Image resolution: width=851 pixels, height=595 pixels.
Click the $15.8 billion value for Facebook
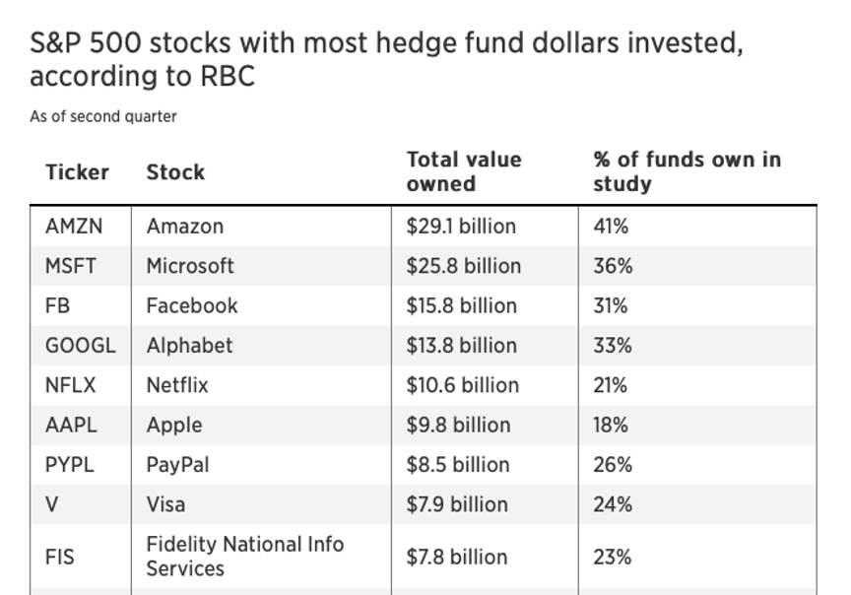[461, 306]
